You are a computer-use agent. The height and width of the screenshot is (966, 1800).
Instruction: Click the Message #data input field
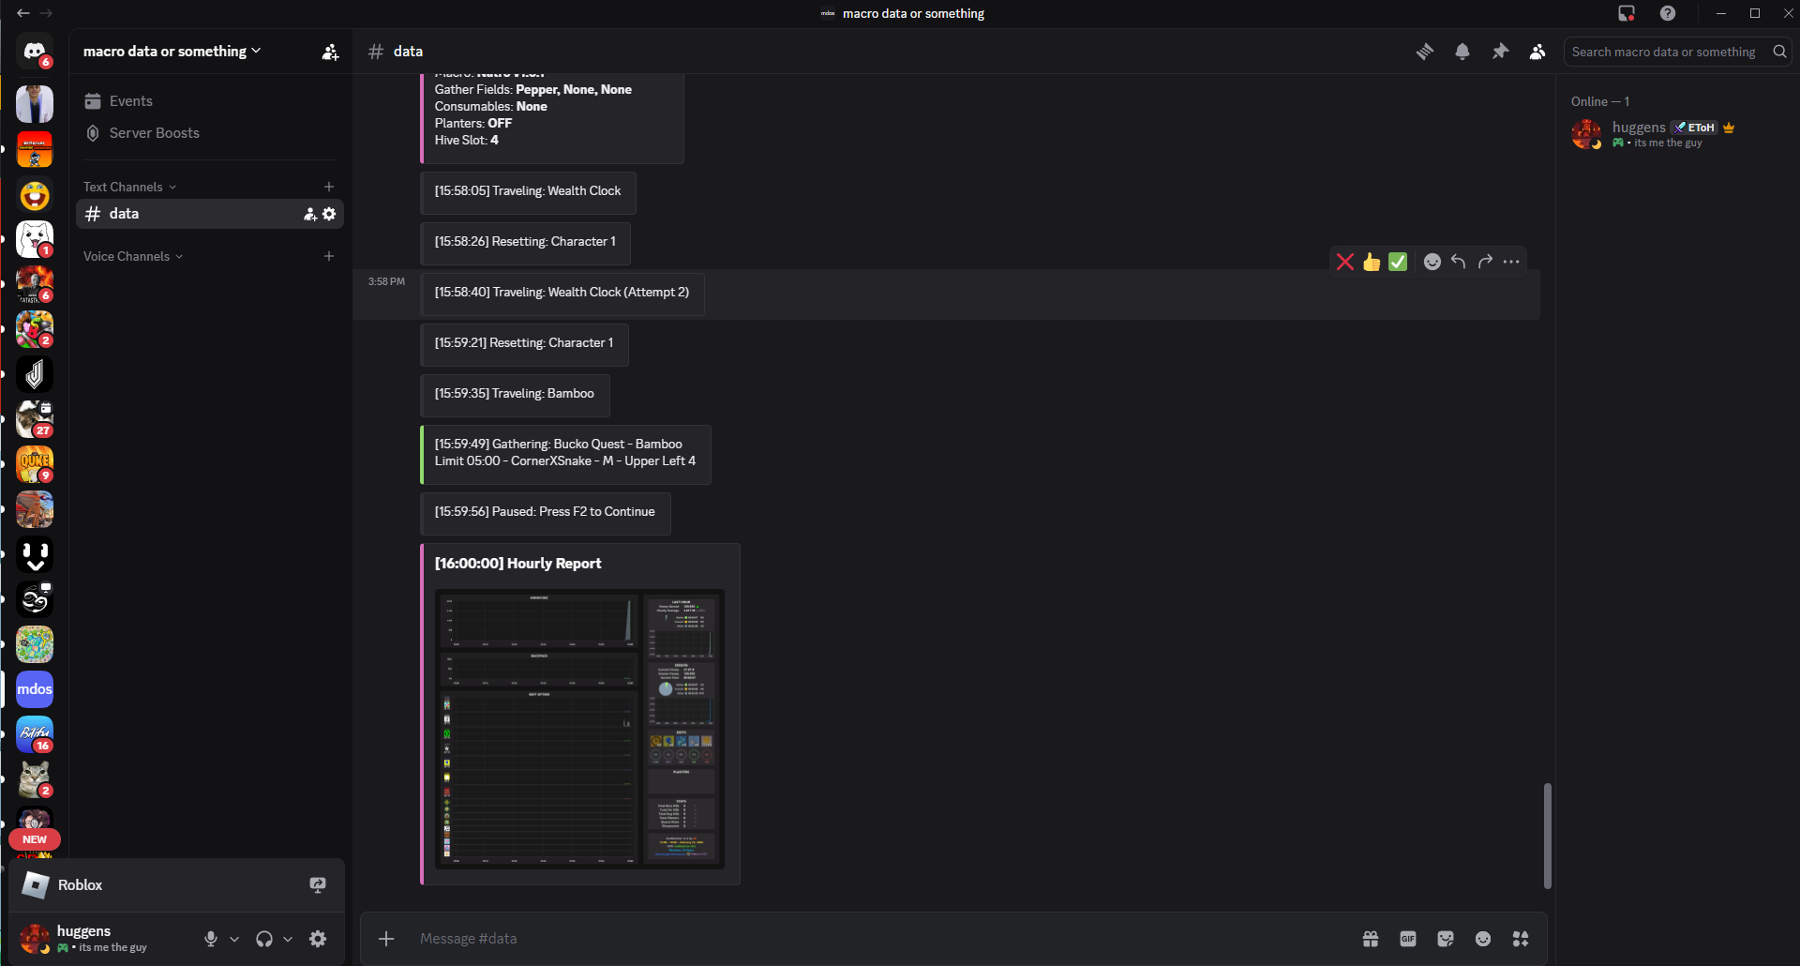click(x=656, y=938)
